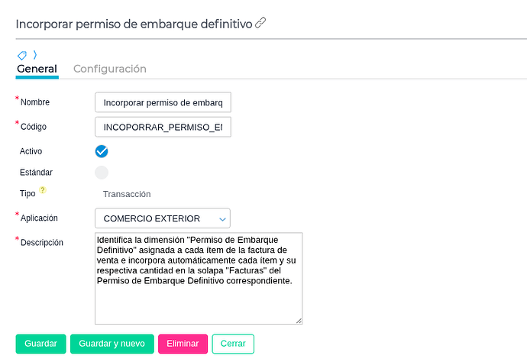The image size is (527, 362).
Task: Click the help icon next to Tipo
Action: [x=43, y=190]
